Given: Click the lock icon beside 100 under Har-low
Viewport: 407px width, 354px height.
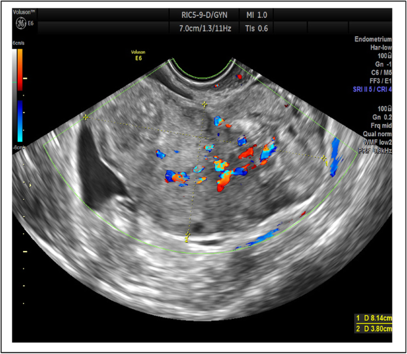Looking at the screenshot, I should pos(390,55).
